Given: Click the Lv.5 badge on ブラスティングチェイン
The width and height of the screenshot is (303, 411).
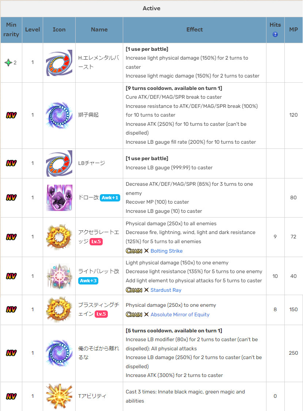Looking at the screenshot, I should tap(102, 314).
